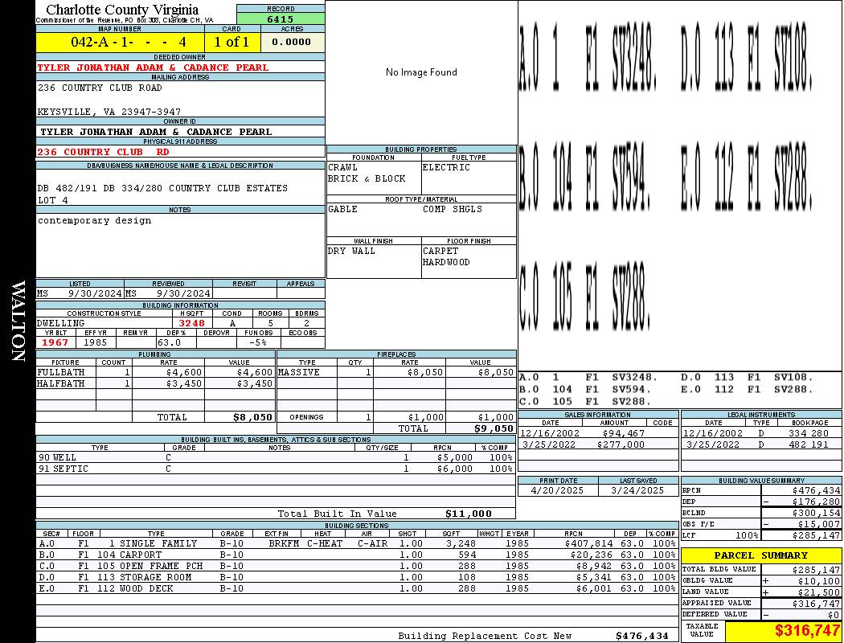Click roof material COMP SHGLS
This screenshot has width=844, height=643.
click(452, 209)
